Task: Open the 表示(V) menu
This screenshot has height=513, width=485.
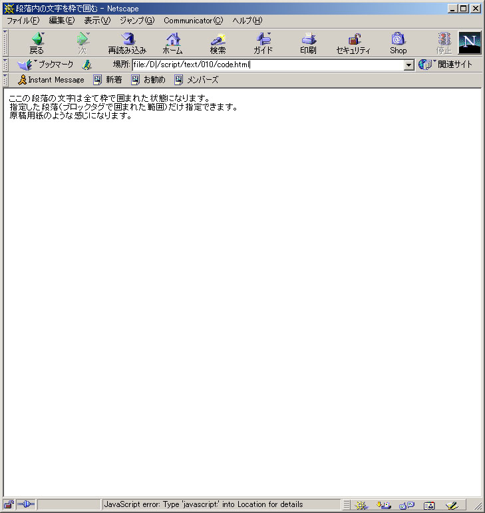Action: pos(97,21)
